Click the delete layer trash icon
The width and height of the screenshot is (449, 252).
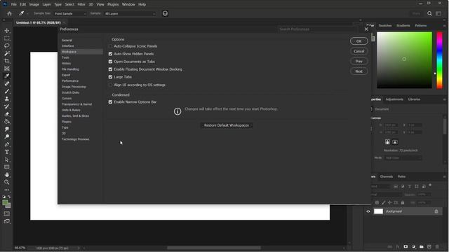point(437,246)
